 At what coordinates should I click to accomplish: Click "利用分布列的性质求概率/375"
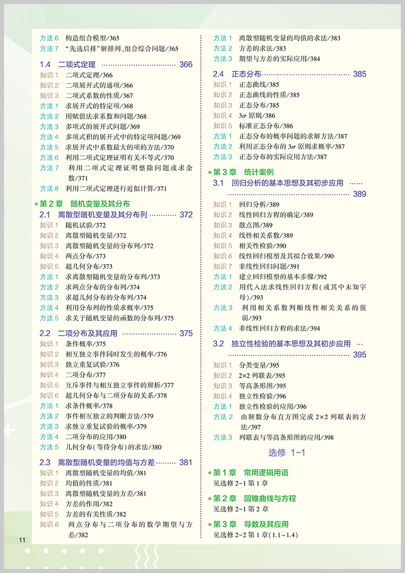(x=109, y=308)
